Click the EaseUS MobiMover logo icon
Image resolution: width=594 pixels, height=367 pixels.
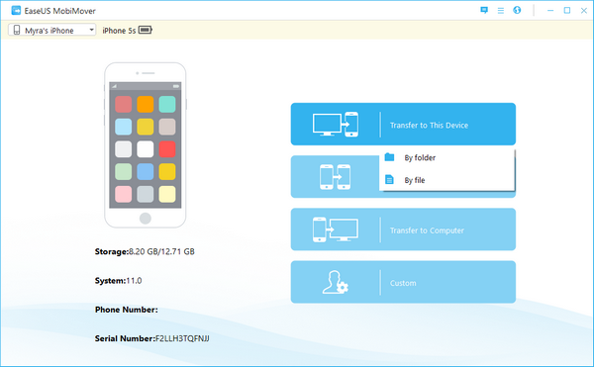coord(16,11)
